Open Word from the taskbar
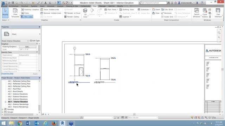The width and height of the screenshot is (225, 126). (28, 123)
